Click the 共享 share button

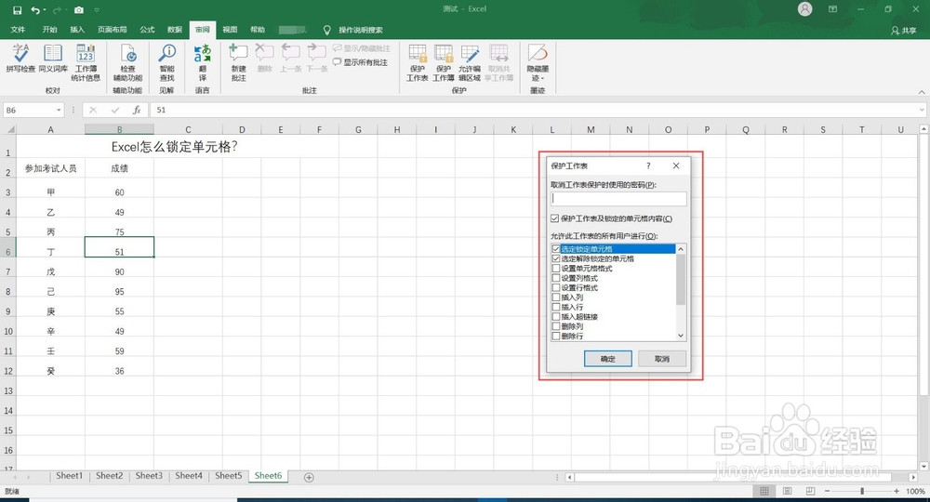pyautogui.click(x=903, y=31)
